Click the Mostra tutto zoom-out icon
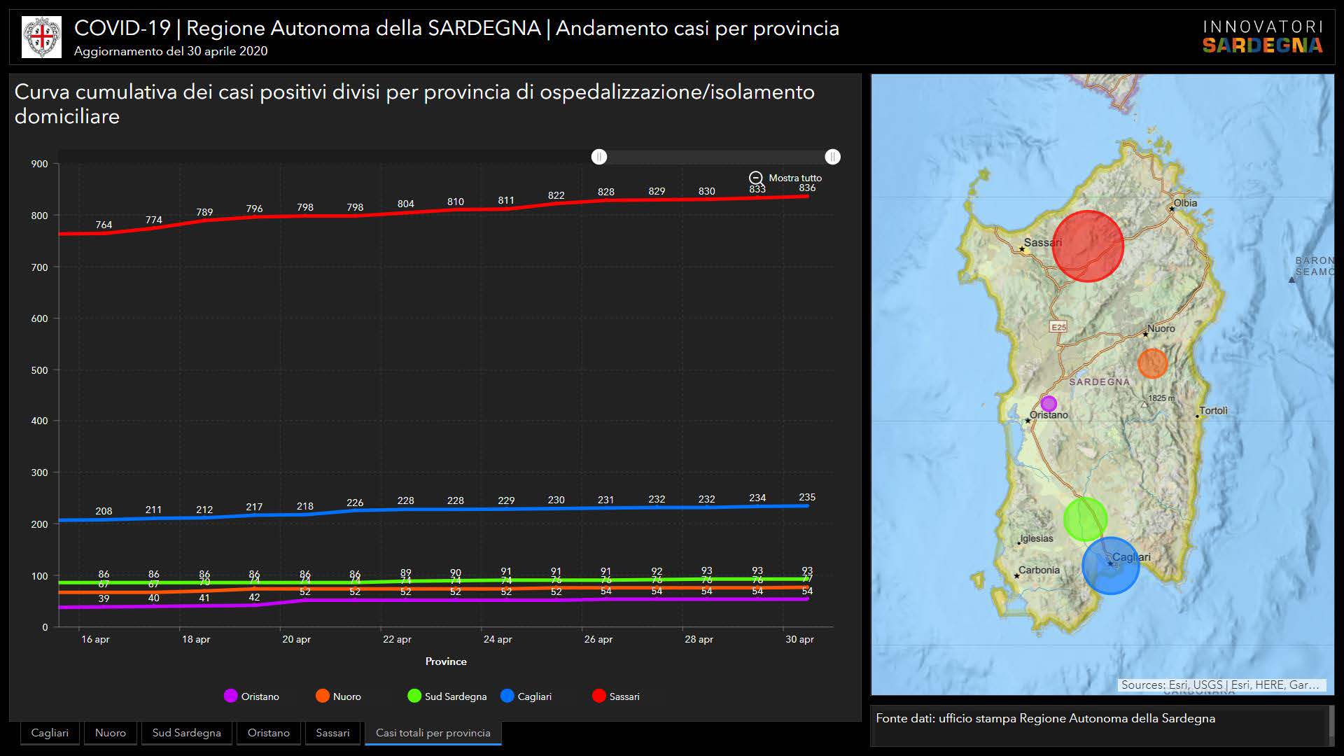The image size is (1344, 756). pos(756,178)
